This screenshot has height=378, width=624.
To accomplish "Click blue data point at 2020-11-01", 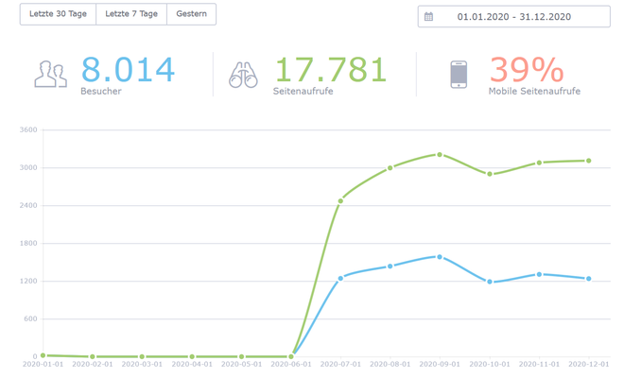I will point(539,274).
